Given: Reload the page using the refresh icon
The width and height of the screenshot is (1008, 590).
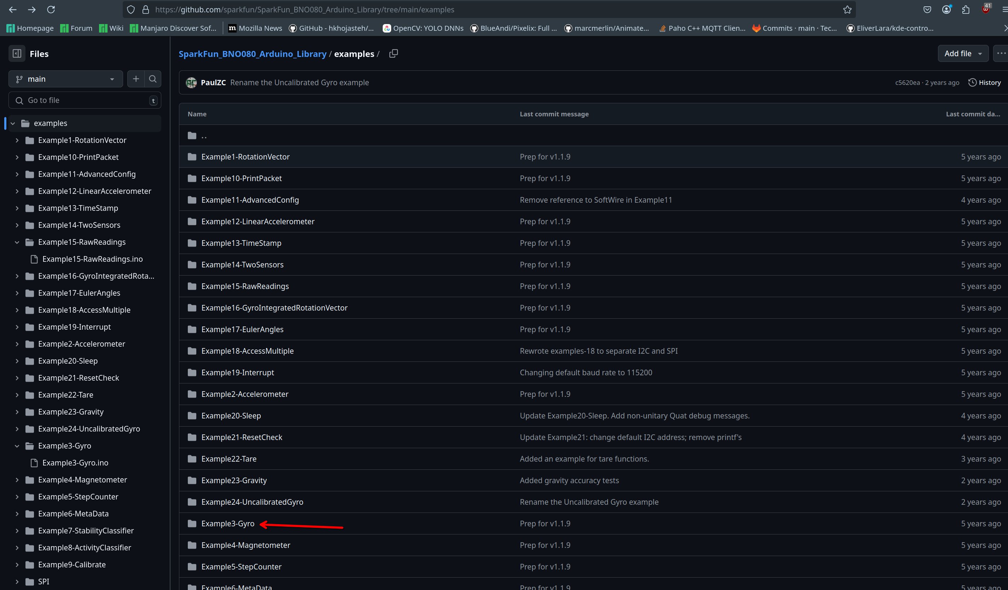Looking at the screenshot, I should point(51,10).
